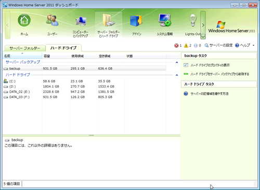This screenshot has height=190, width=260.
Task: Sort by the 容量 column header
Action: click(x=56, y=56)
